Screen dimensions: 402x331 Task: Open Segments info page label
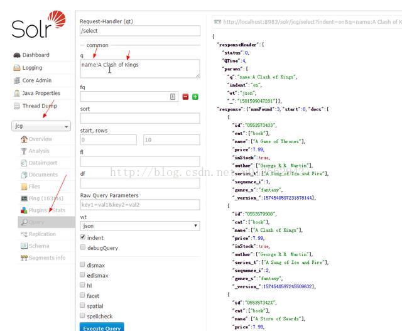tap(47, 258)
